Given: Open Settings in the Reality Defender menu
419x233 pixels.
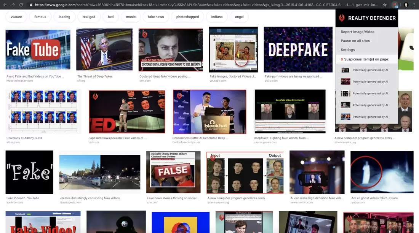Looking at the screenshot, I should (x=347, y=49).
